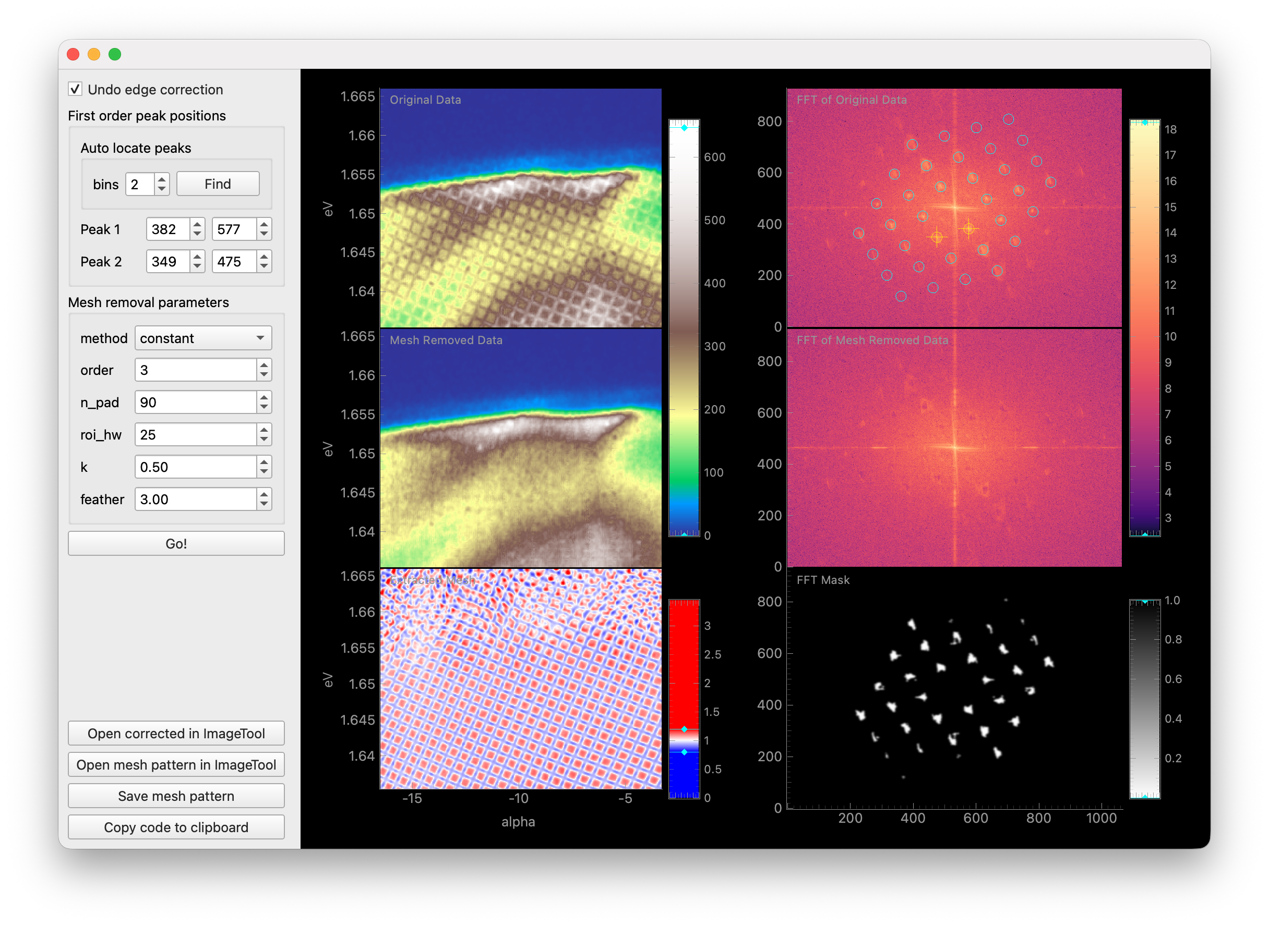Click the magma FFT colorbar
Image resolution: width=1269 pixels, height=926 pixels.
pos(1145,328)
